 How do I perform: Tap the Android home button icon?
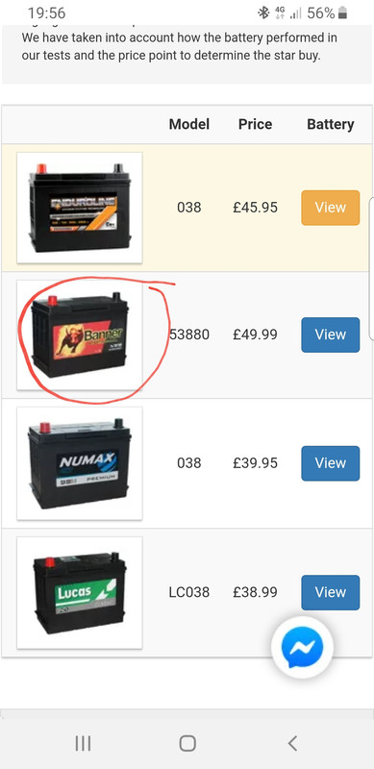187,743
